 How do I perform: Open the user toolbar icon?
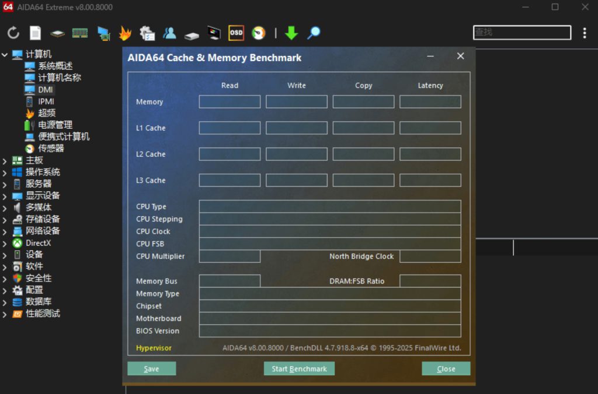click(x=170, y=33)
